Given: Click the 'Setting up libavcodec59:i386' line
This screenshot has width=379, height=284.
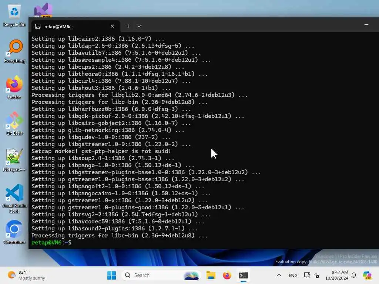Looking at the screenshot, I should pos(118,222).
